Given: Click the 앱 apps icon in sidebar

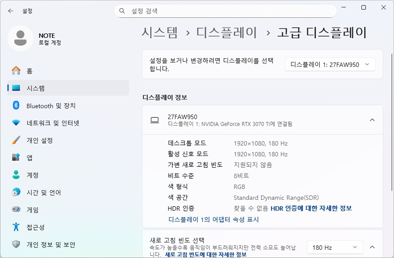Looking at the screenshot, I should coord(16,158).
